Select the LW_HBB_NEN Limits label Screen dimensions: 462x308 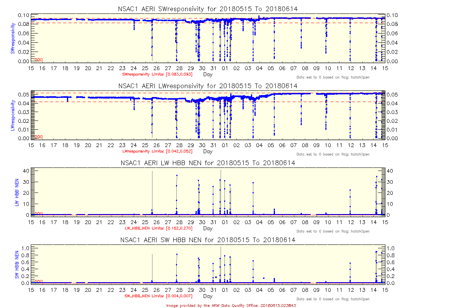pyautogui.click(x=158, y=228)
